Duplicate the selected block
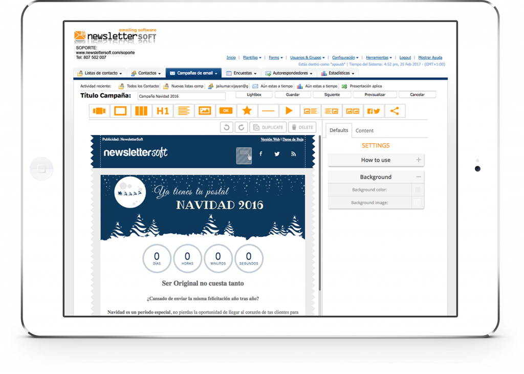The width and height of the screenshot is (524, 374). pos(268,127)
